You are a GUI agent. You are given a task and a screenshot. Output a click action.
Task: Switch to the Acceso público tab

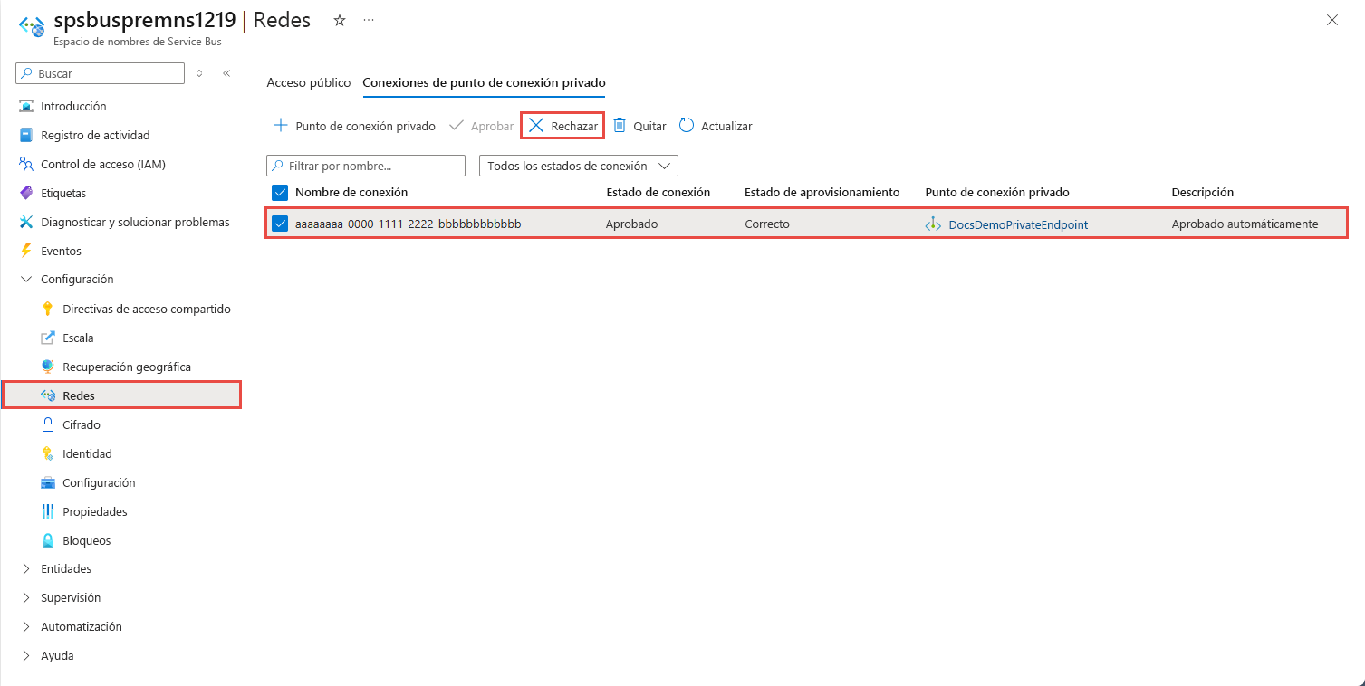(308, 82)
